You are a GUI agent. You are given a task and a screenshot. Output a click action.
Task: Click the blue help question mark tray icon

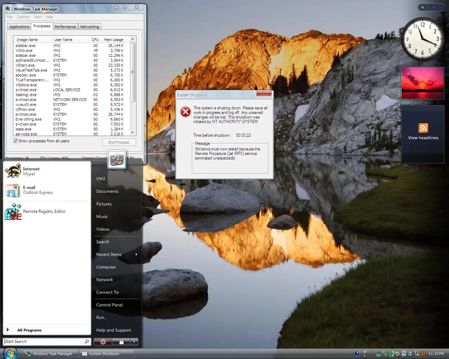[x=357, y=354]
